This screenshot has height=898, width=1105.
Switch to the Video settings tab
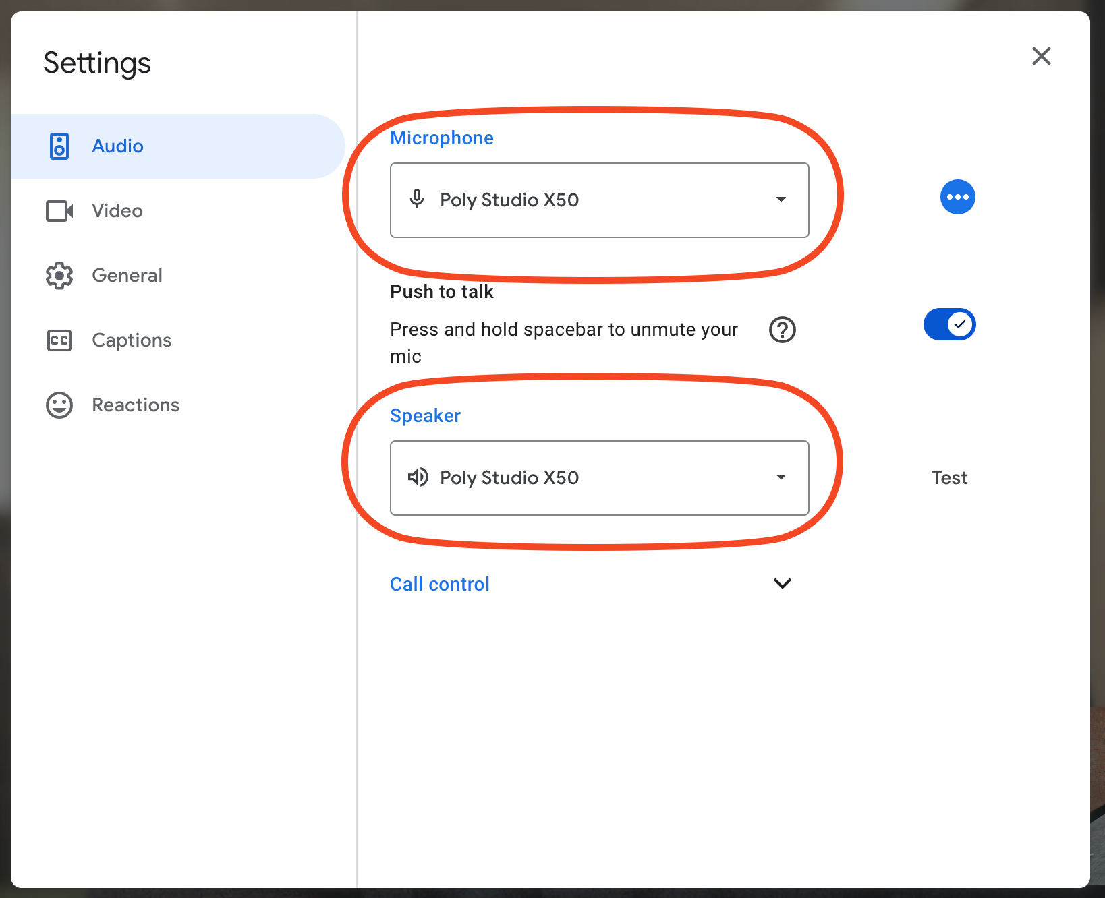pyautogui.click(x=117, y=211)
